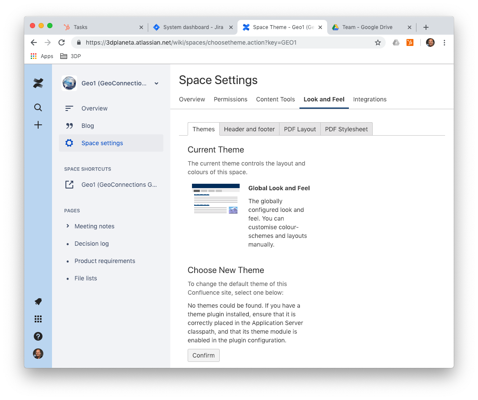The height and width of the screenshot is (400, 478).
Task: Open the Chrome browser menu
Action: point(444,42)
